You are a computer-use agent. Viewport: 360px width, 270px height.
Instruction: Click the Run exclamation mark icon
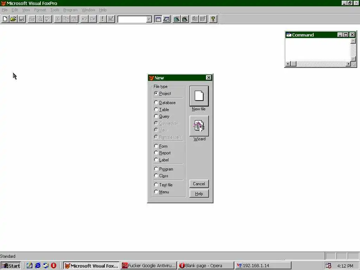point(102,19)
